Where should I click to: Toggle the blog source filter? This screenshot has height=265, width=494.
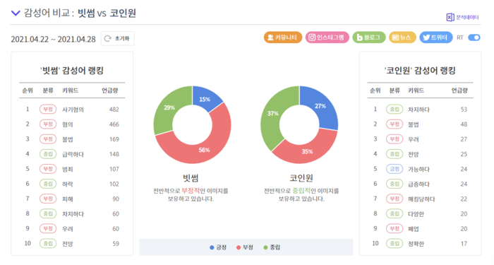coord(368,37)
